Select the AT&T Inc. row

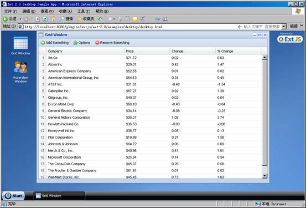(151, 84)
